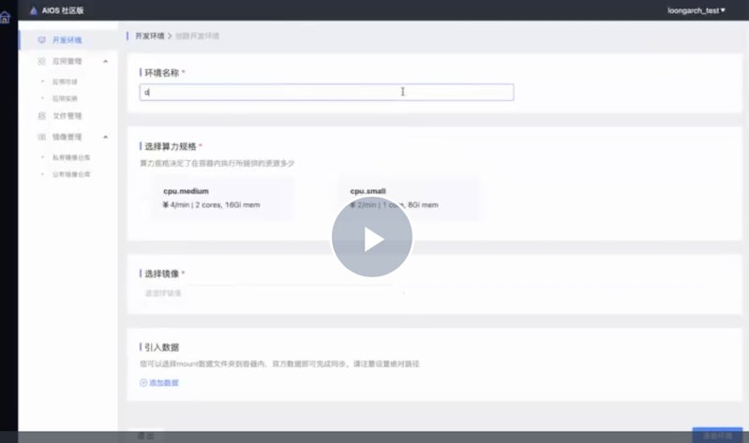Click the plus icon beside 添加数据

(143, 382)
